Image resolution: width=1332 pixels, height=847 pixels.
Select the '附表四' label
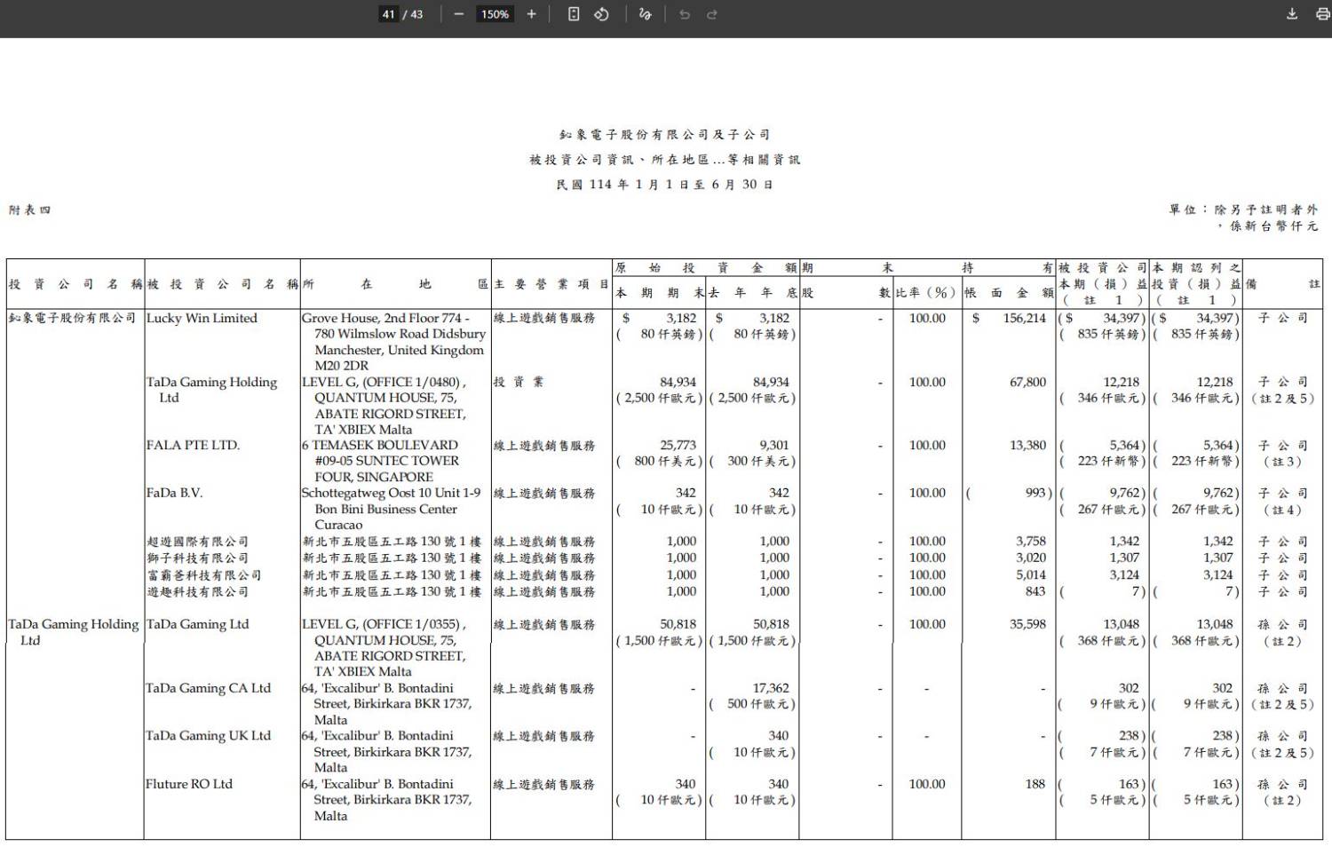30,210
